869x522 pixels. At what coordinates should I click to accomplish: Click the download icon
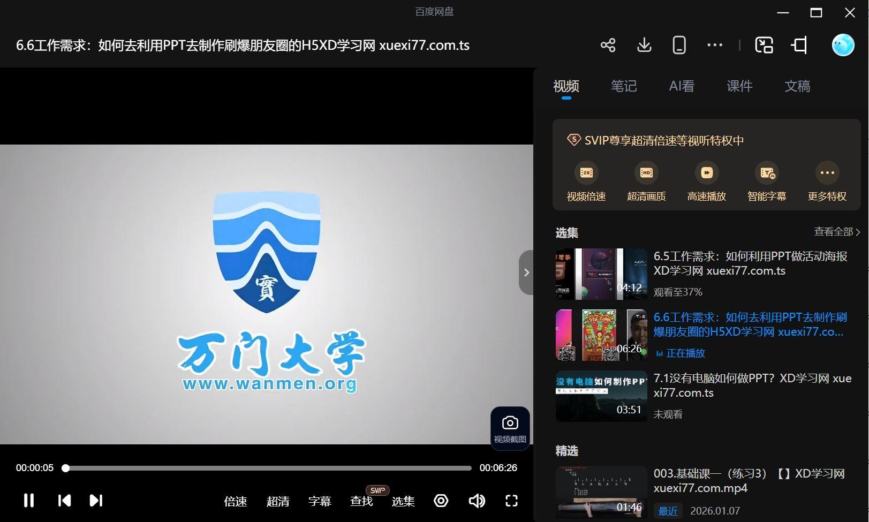pyautogui.click(x=644, y=45)
